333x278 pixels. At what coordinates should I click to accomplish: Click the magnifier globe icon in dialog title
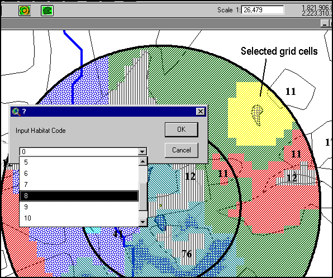point(16,112)
